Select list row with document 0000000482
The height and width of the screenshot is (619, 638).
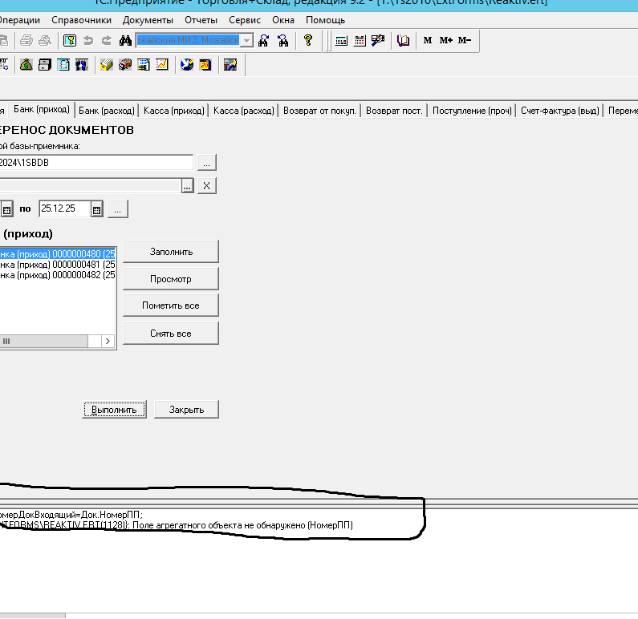coord(58,275)
